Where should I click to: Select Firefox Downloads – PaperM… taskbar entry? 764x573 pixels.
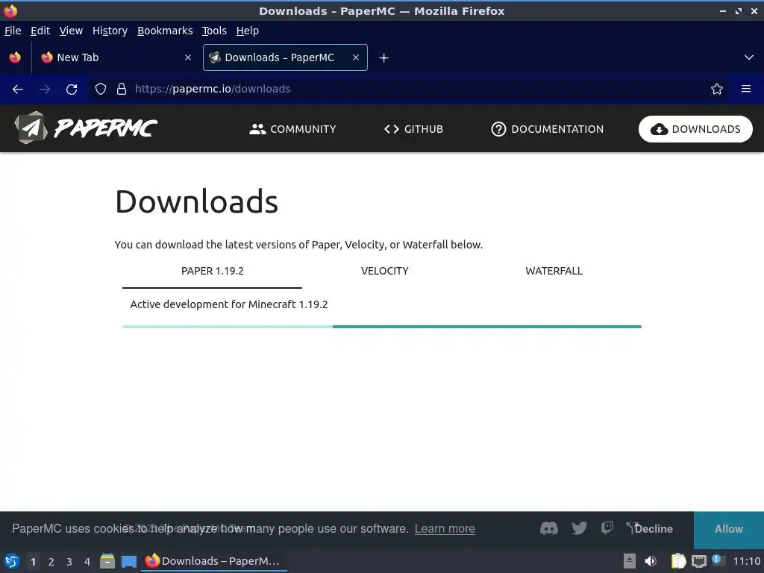tap(214, 561)
